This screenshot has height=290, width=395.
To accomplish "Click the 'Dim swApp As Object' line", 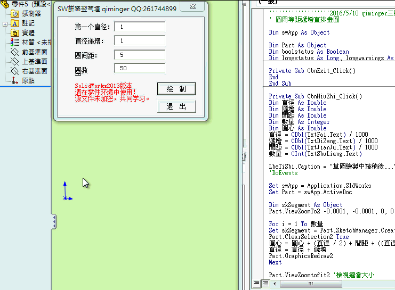I will 299,32.
